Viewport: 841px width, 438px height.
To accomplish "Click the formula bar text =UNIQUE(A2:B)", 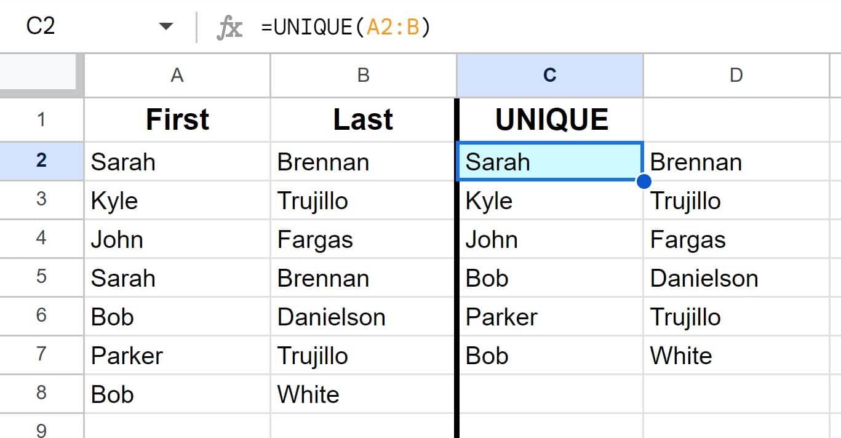I will [346, 27].
